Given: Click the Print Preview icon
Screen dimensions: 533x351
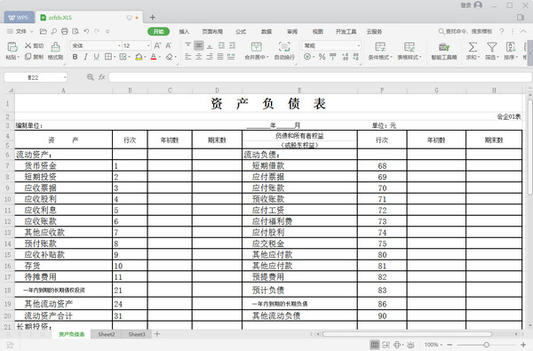Looking at the screenshot, I should point(76,31).
